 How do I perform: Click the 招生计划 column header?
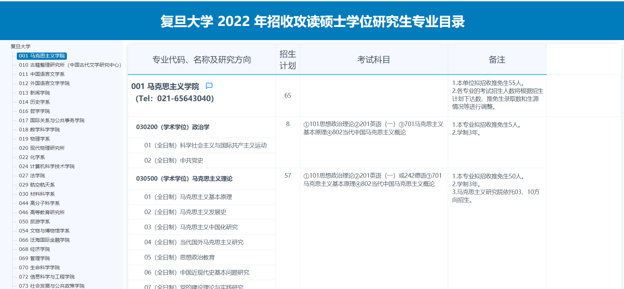click(x=288, y=59)
